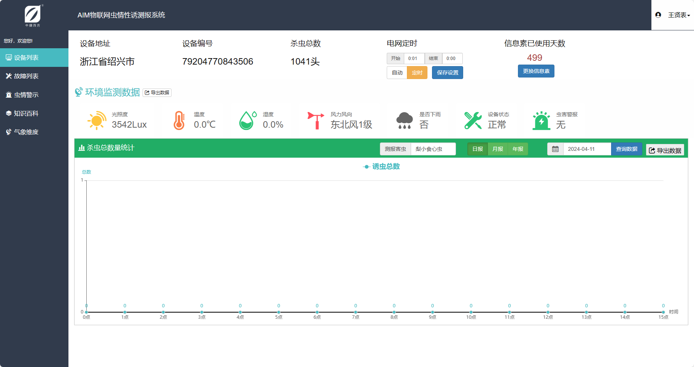Click the date field 2024-04-11

point(587,149)
